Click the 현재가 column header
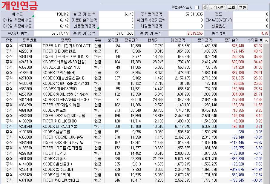This screenshot has width=270, height=184. tap(153, 40)
